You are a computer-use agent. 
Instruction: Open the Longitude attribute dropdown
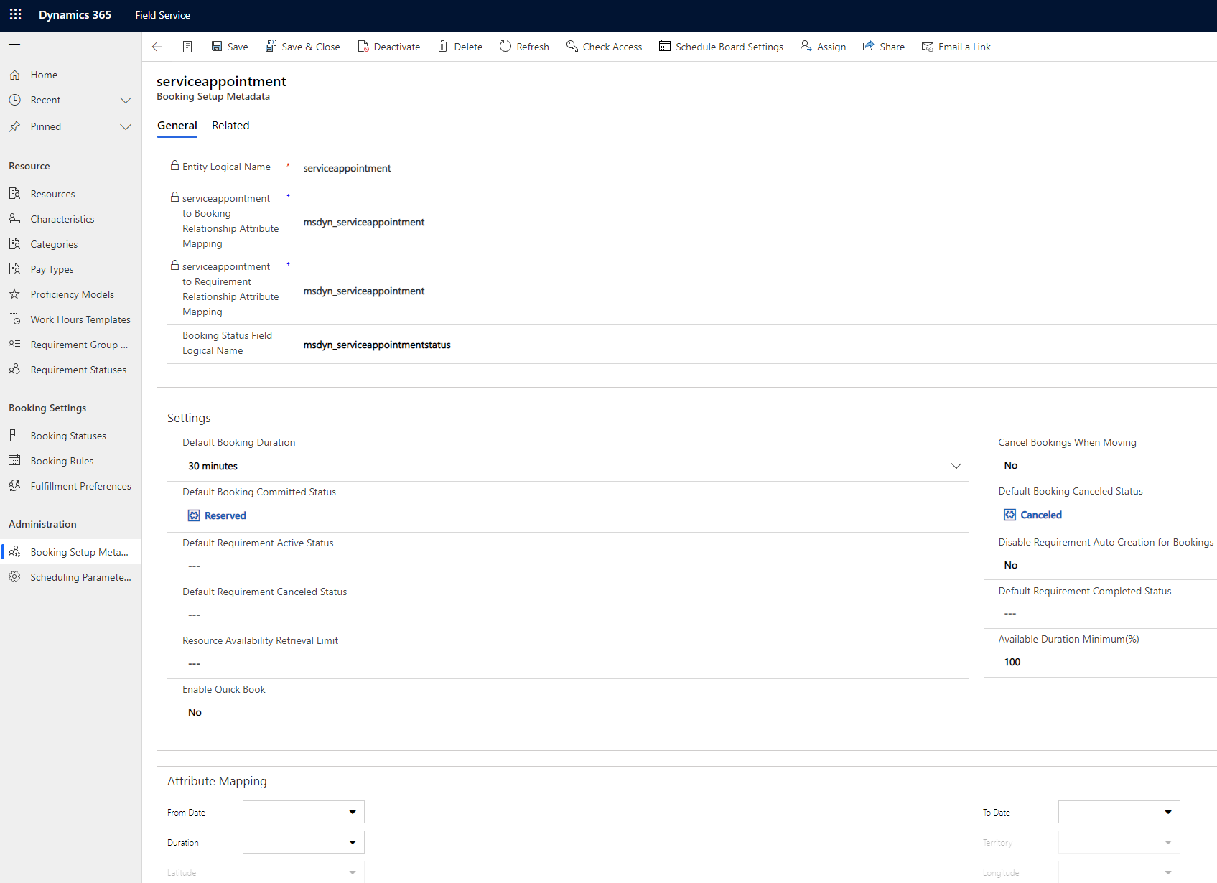click(x=1119, y=872)
